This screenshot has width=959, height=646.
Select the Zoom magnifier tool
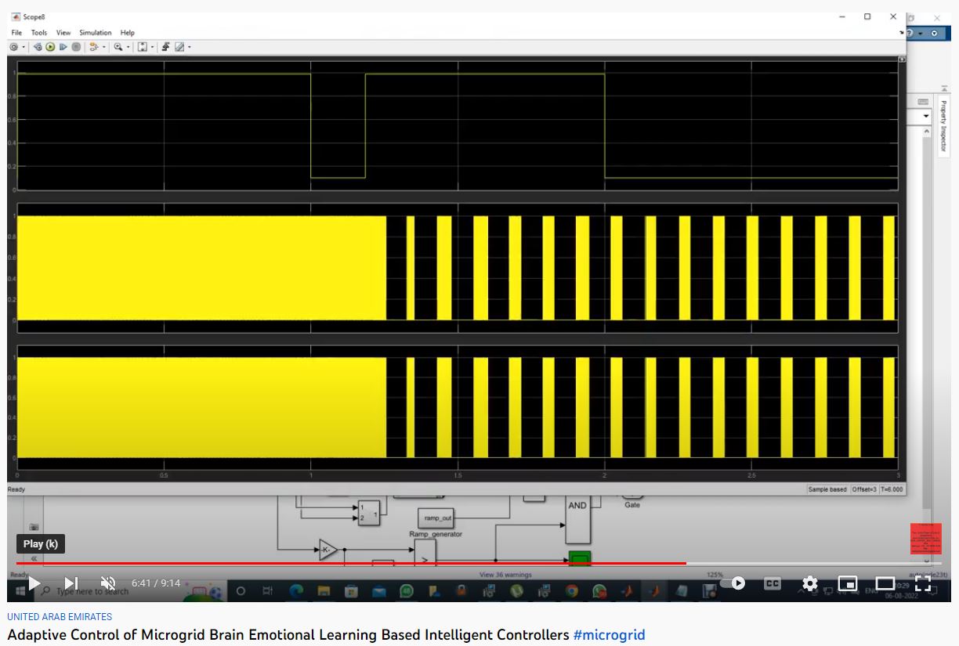pyautogui.click(x=118, y=47)
